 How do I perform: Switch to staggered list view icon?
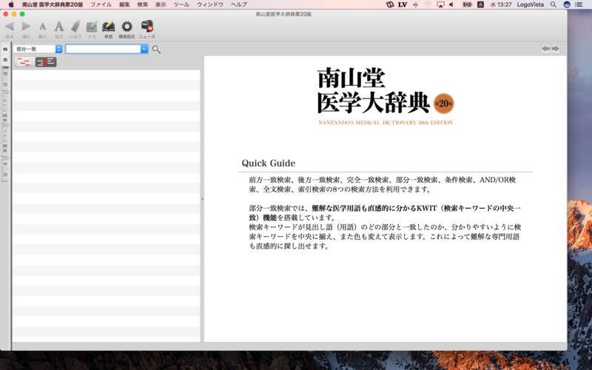[x=24, y=62]
